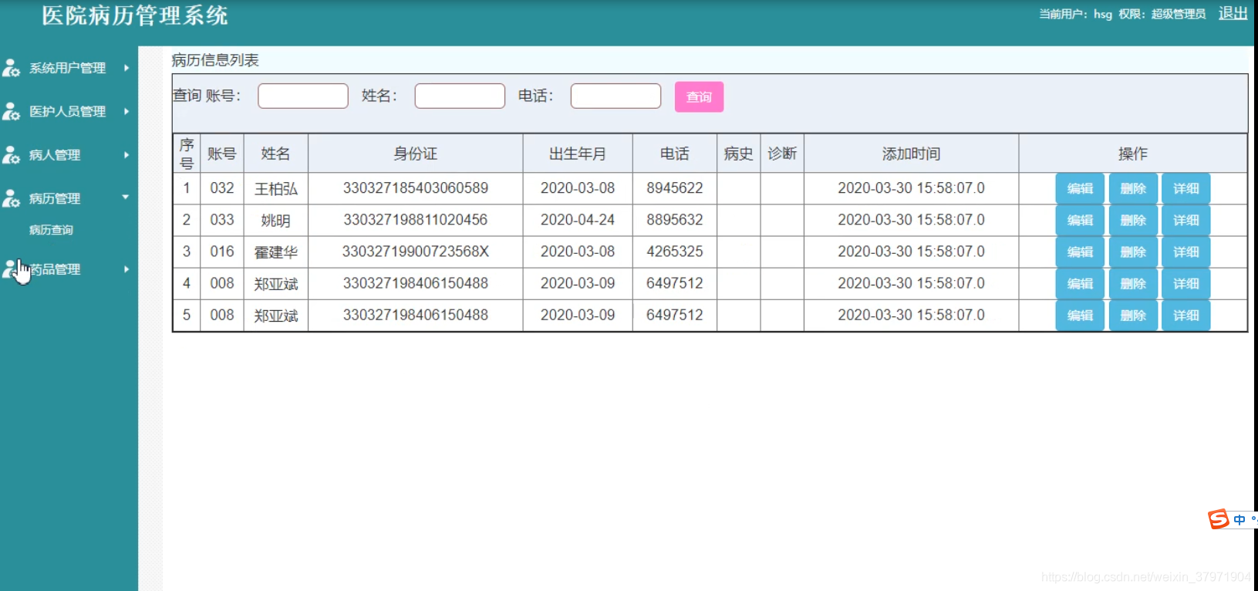Delete record for 霍建华

click(1133, 252)
